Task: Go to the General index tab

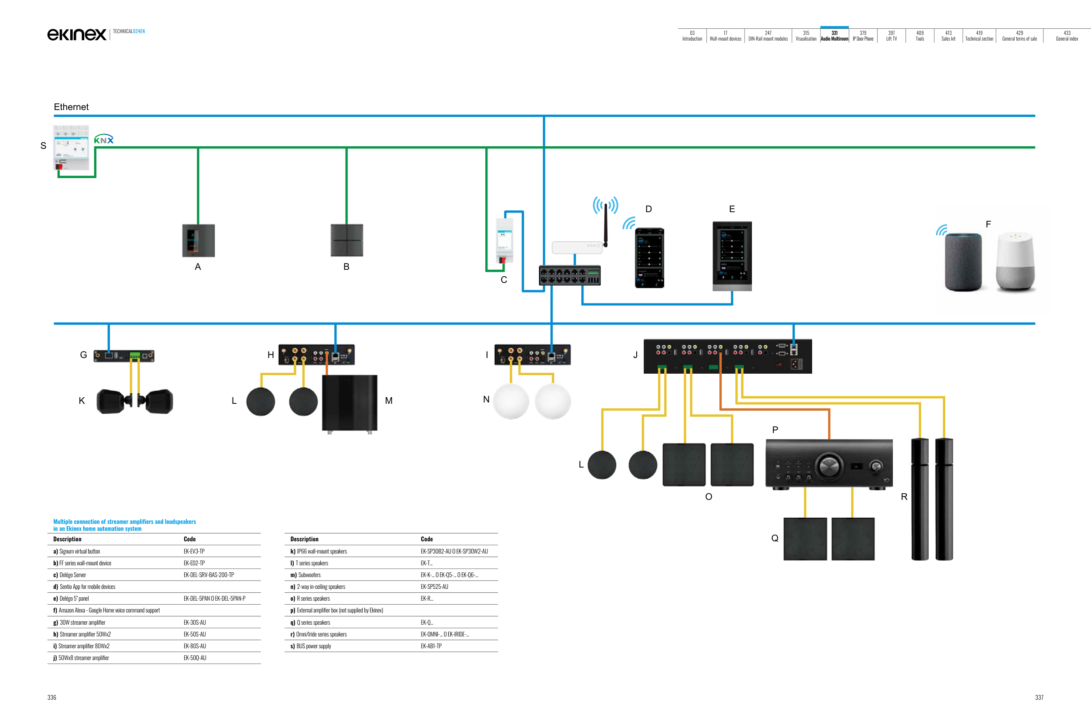Action: tap(1066, 36)
